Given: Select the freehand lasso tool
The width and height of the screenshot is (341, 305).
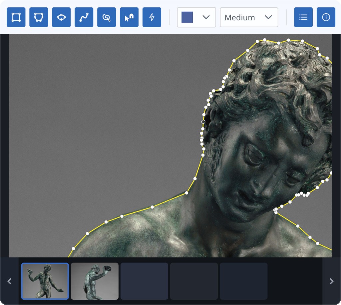Looking at the screenshot, I should click(x=107, y=17).
